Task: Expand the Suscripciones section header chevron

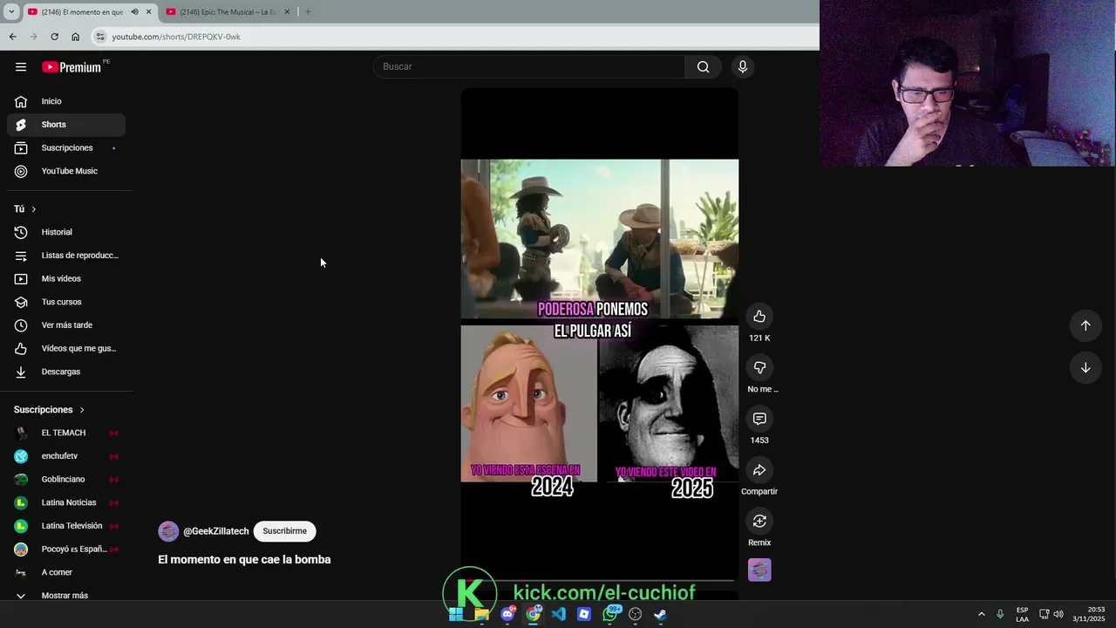Action: (x=82, y=410)
